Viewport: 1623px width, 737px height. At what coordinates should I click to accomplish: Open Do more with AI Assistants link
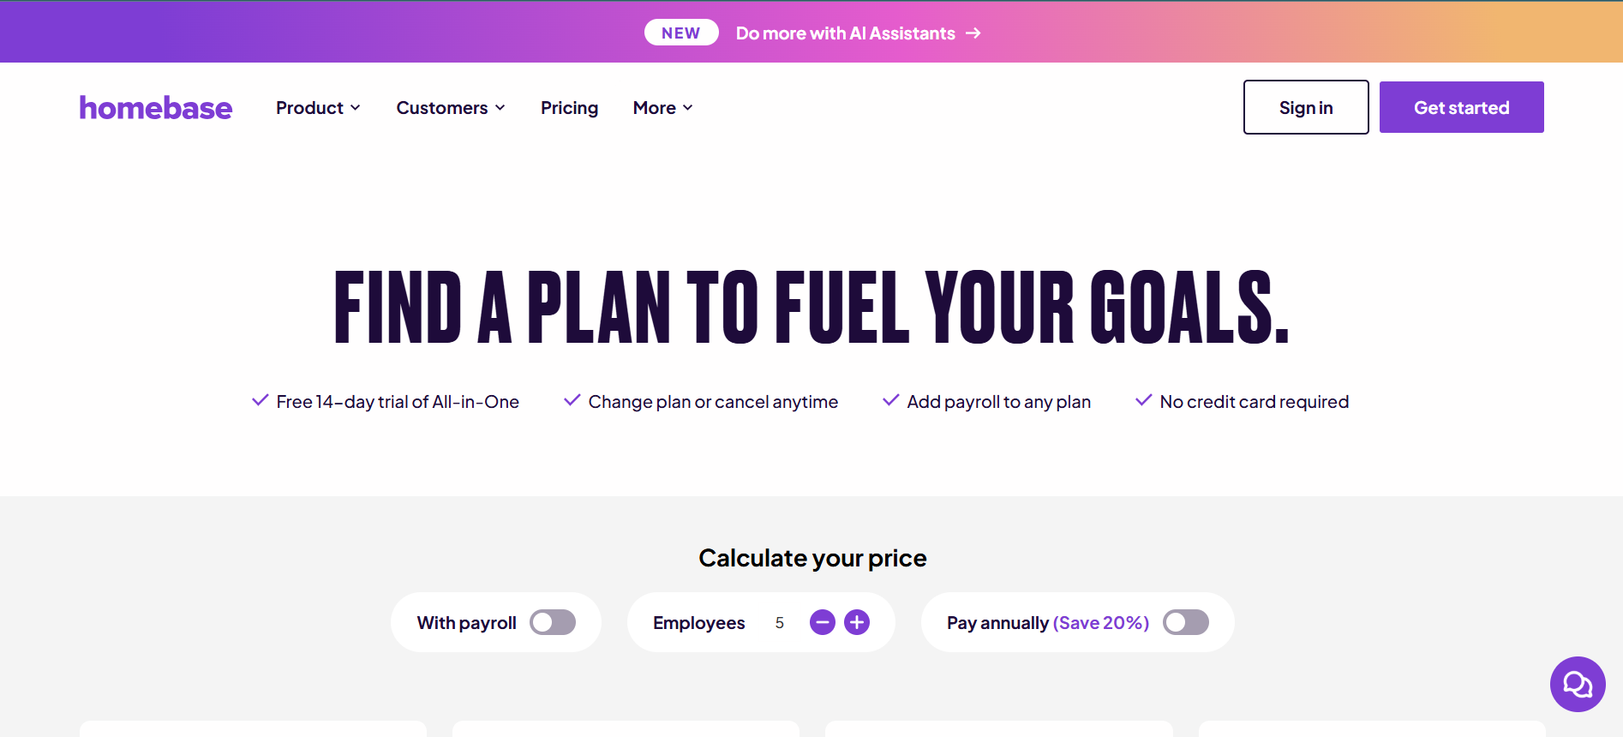(x=845, y=33)
